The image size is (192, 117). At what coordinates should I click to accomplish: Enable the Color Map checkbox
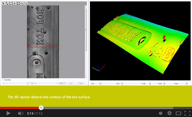(x=3, y=80)
